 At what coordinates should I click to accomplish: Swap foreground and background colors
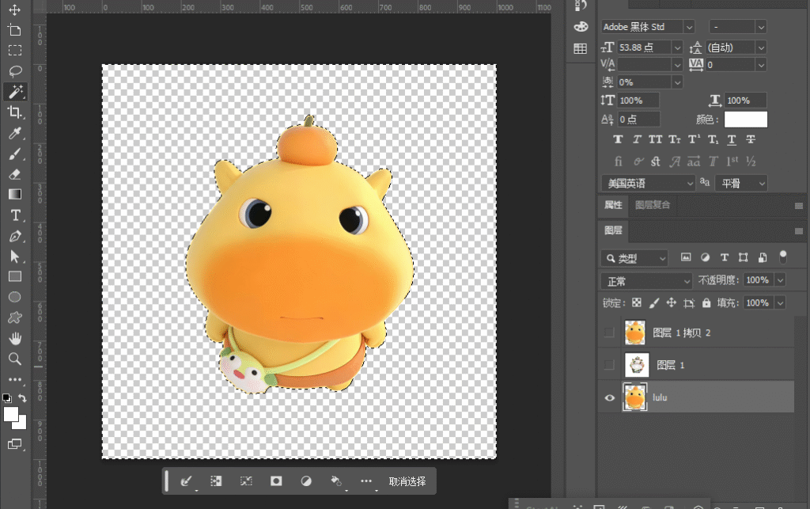click(x=22, y=398)
